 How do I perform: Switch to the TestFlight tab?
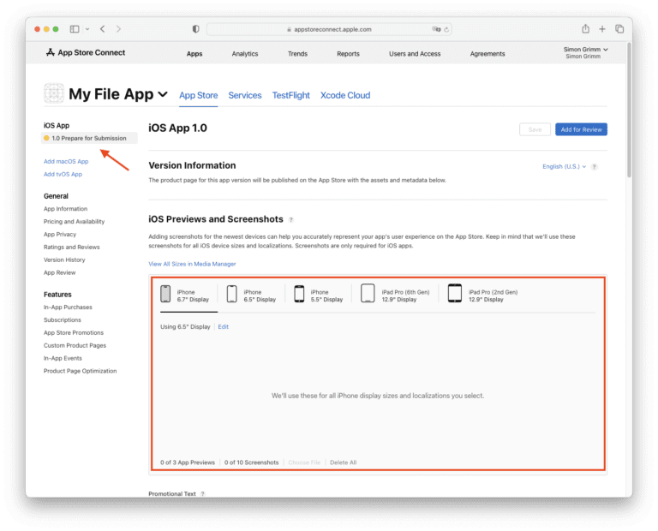(x=290, y=95)
